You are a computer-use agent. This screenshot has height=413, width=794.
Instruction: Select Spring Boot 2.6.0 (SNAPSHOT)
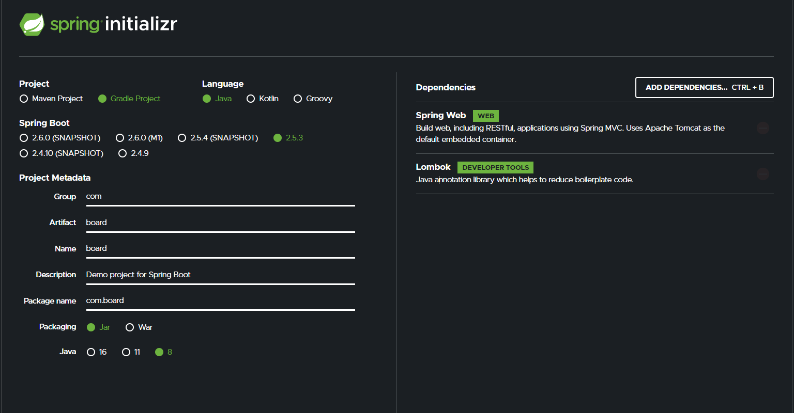pyautogui.click(x=60, y=138)
